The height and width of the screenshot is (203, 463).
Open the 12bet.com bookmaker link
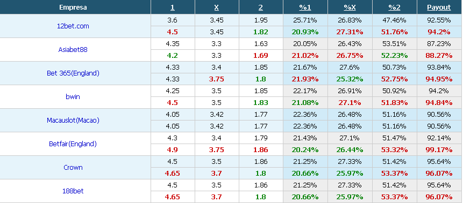[73, 26]
